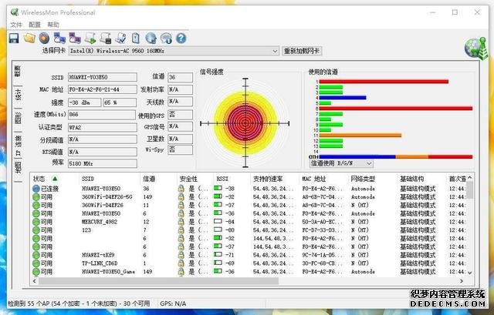
Task: Click the 强度 value -38 dBm
Action: (84, 102)
